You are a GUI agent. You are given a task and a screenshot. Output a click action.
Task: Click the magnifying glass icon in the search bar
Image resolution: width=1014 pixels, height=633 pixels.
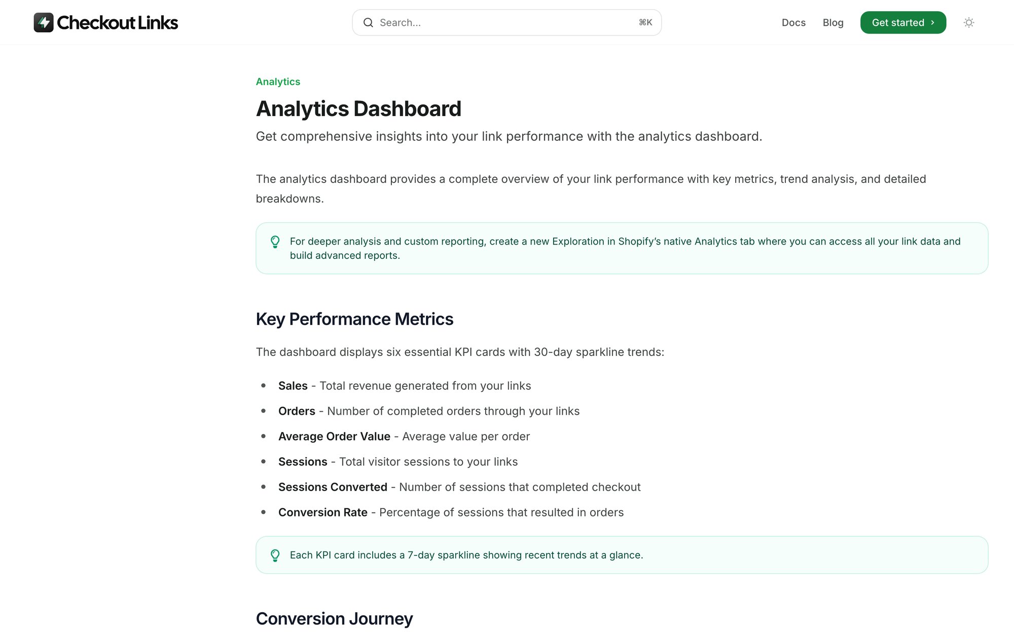coord(368,23)
